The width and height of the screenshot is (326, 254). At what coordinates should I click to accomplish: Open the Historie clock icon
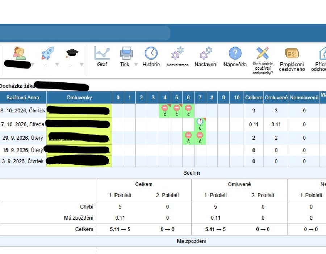(151, 53)
